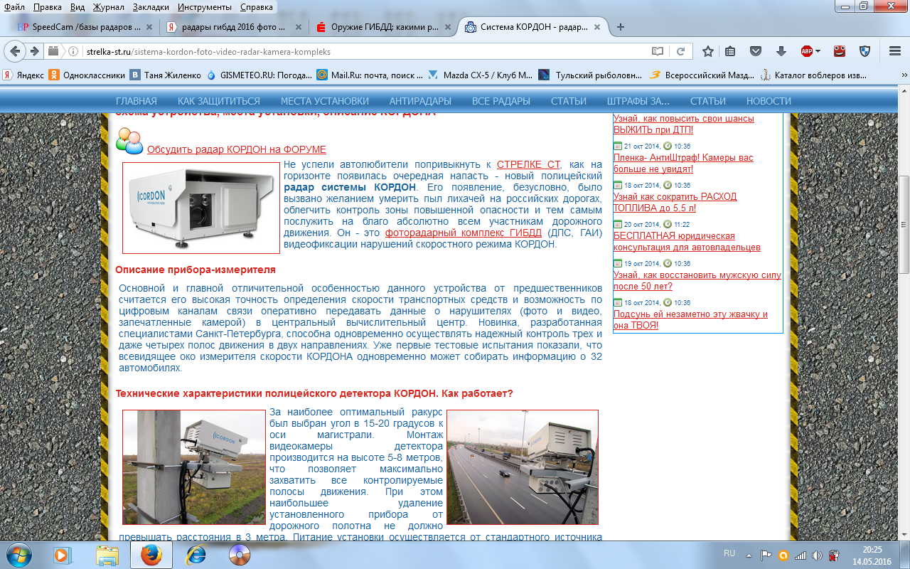Screen dimensions: 910x569
Task: Show hidden system tray icons
Action: [749, 555]
